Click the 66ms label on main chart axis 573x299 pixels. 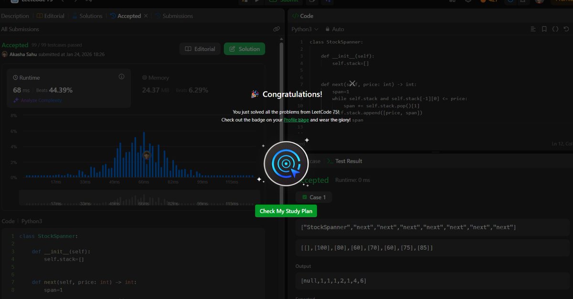[x=144, y=182]
